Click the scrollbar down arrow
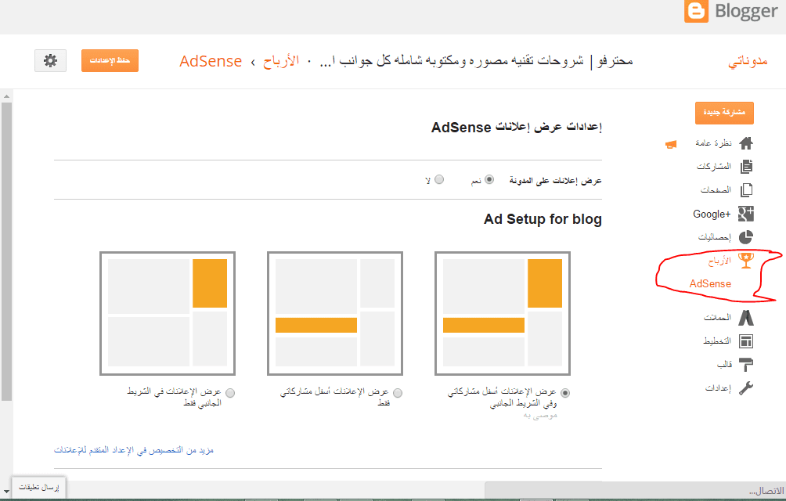This screenshot has height=501, width=786. [x=6, y=492]
